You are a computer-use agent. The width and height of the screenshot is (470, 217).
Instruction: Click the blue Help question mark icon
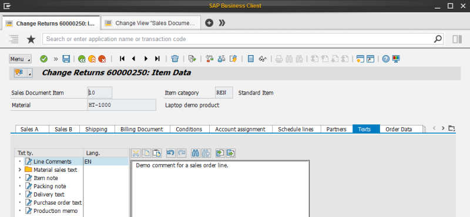386,59
